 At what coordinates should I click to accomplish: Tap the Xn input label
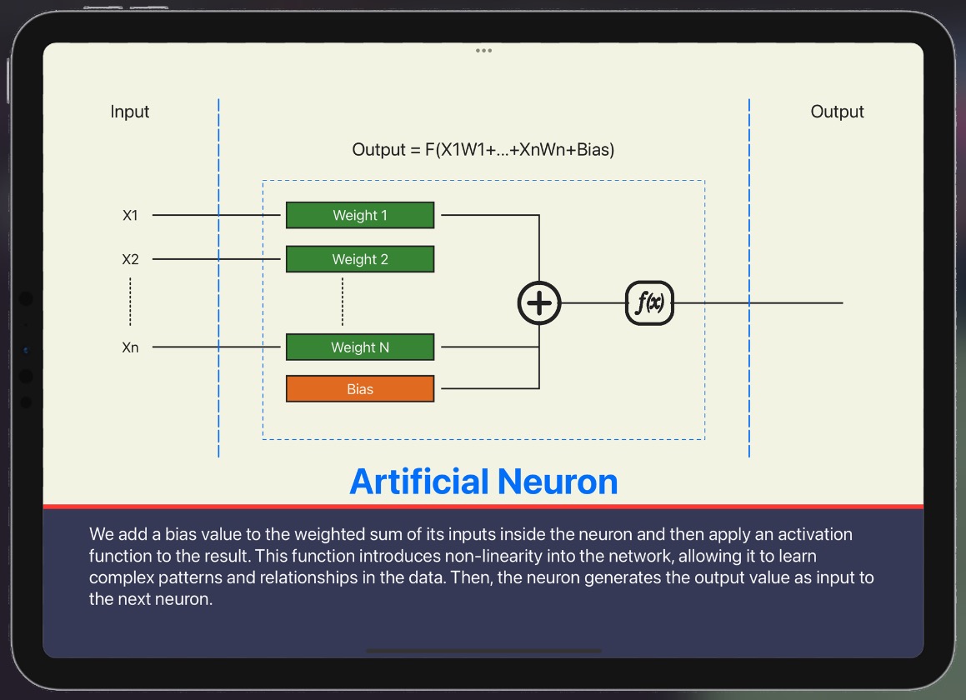click(x=130, y=347)
